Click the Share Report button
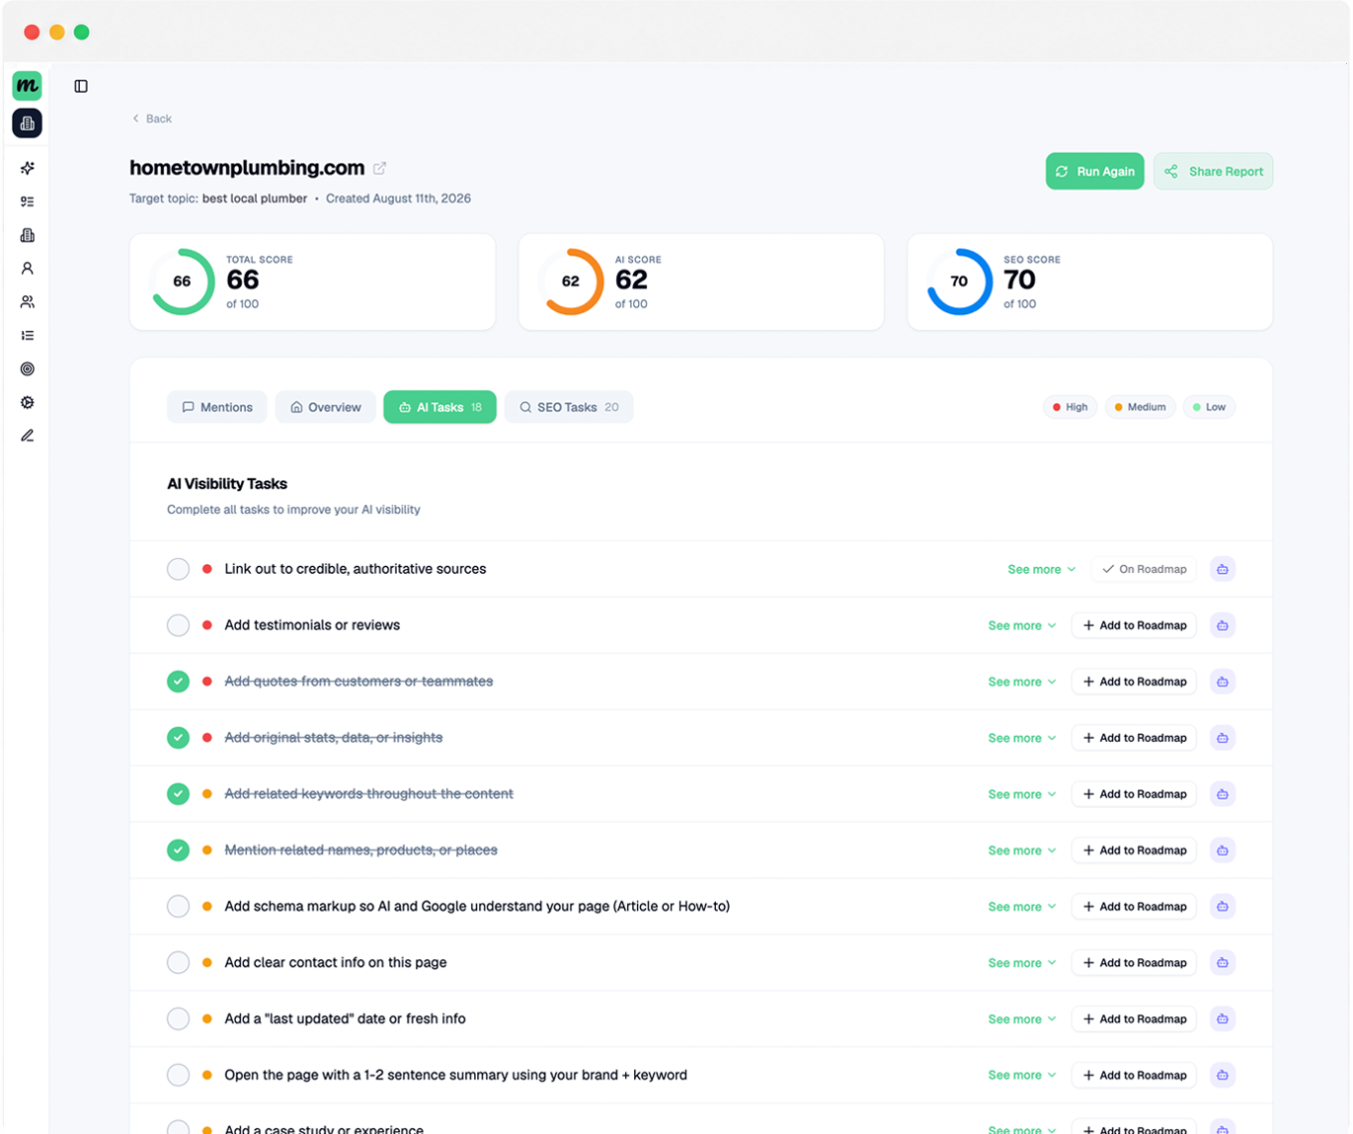Image resolution: width=1353 pixels, height=1134 pixels. coord(1213,171)
